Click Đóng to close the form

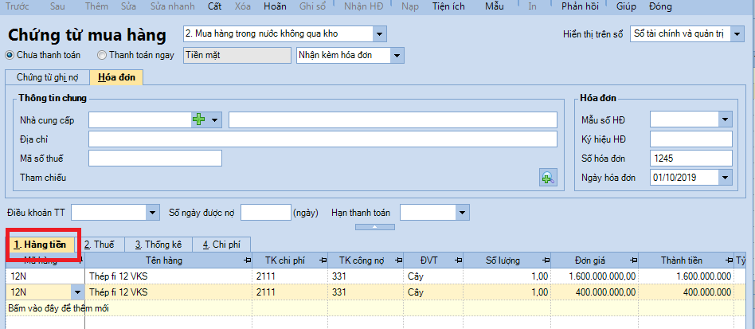(660, 6)
